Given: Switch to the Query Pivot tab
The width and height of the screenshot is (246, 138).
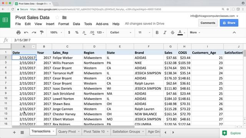Looking at the screenshot, I should tap(67, 131).
